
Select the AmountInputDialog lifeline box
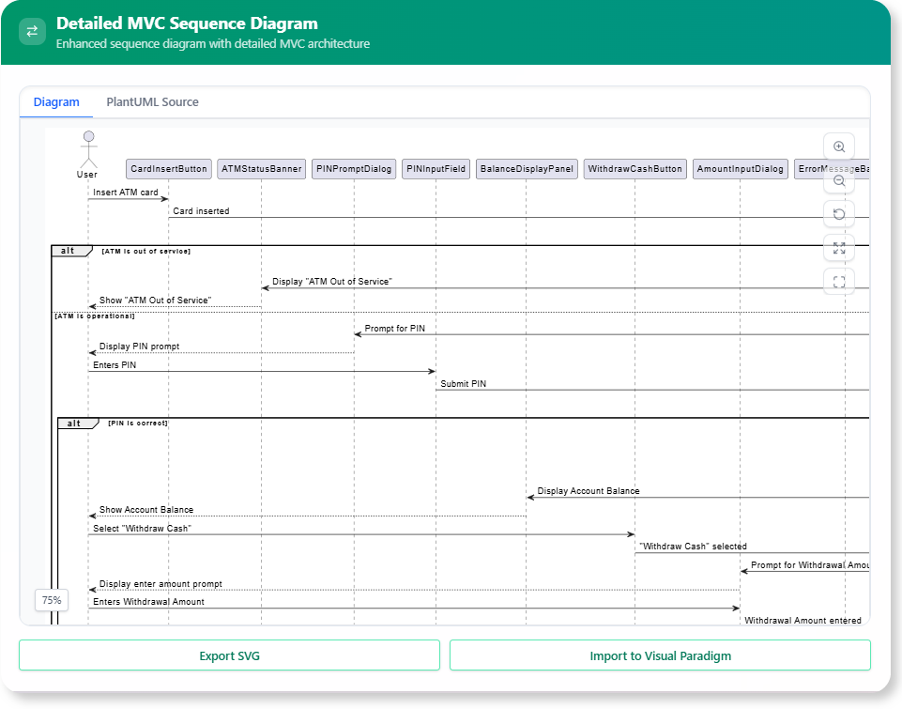(x=741, y=168)
